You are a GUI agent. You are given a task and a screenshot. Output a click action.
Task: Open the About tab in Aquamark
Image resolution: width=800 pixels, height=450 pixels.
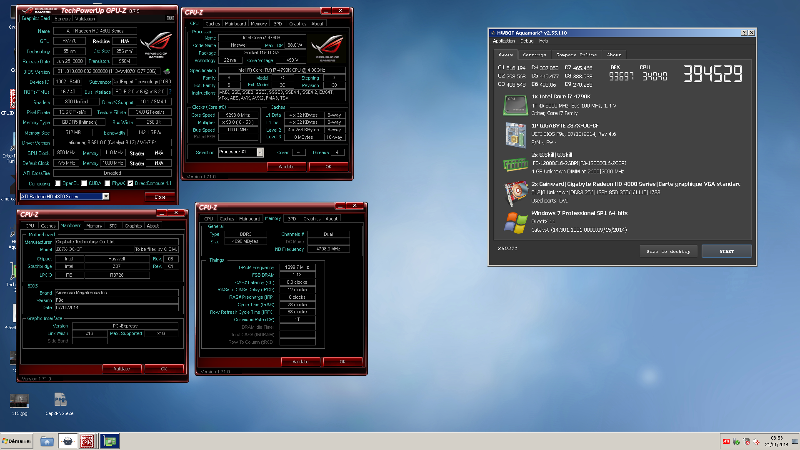(x=614, y=55)
